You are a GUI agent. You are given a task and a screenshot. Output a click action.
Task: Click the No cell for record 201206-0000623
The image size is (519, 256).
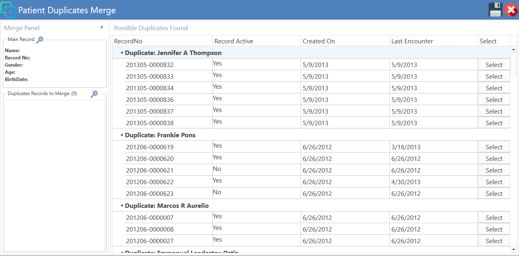coord(256,193)
